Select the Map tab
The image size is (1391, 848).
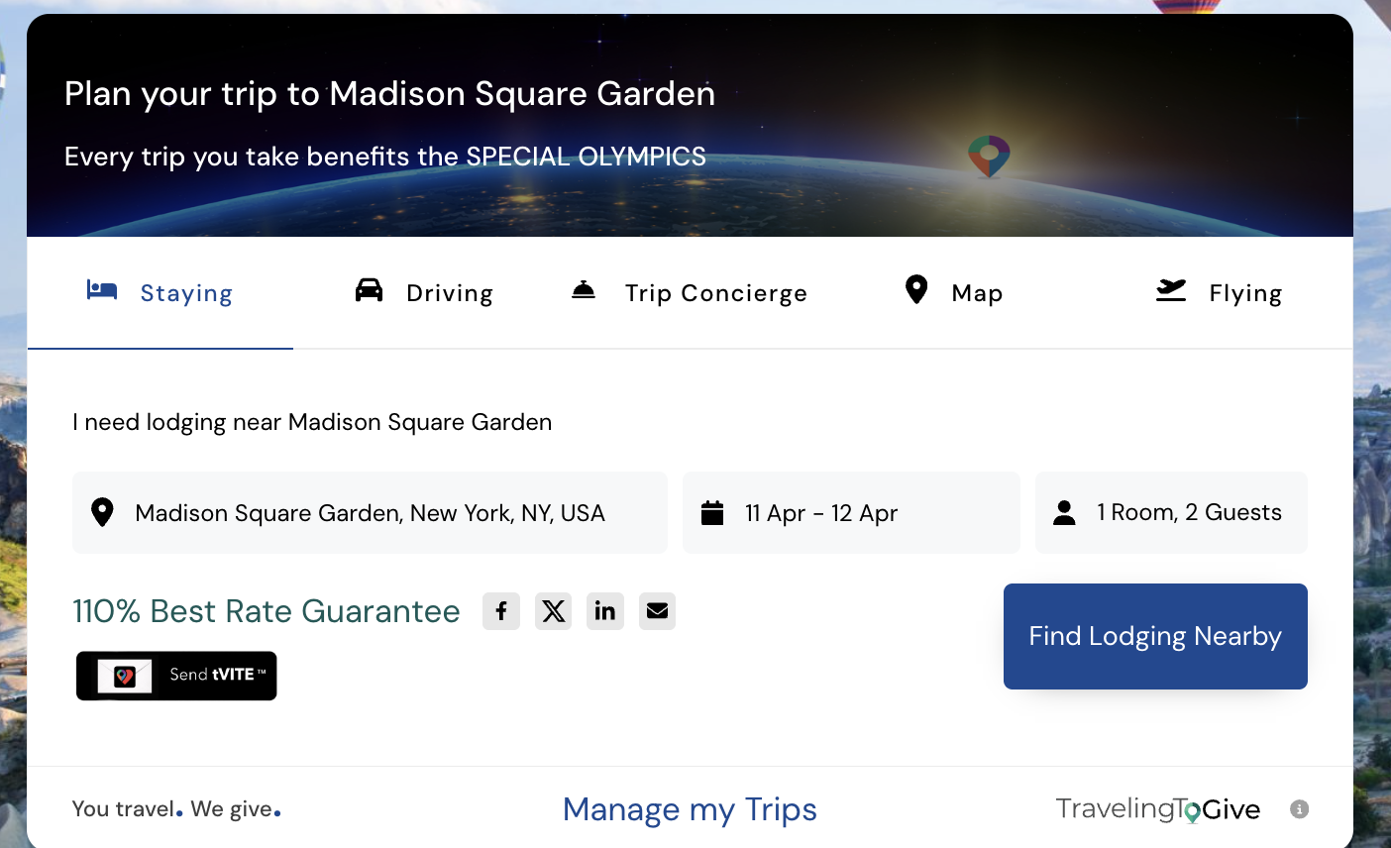pos(954,292)
